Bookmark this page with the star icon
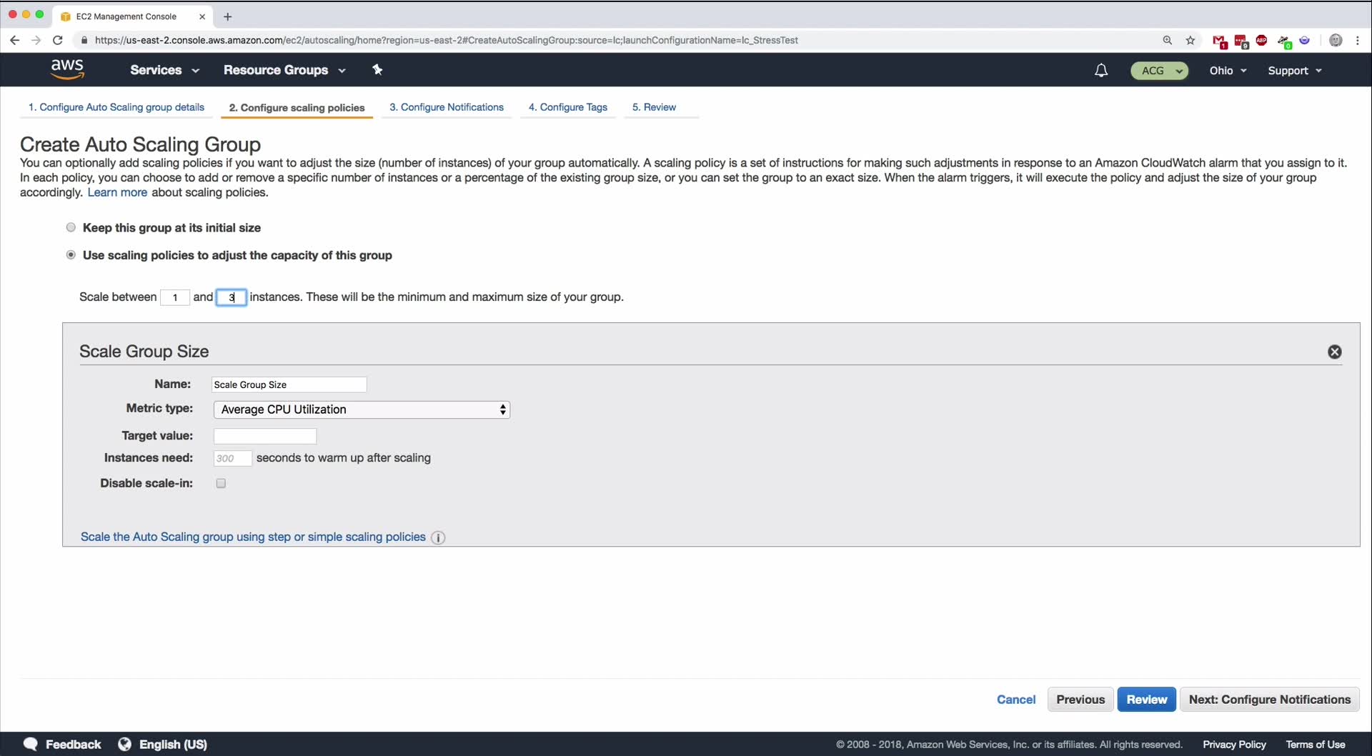 click(x=1190, y=40)
